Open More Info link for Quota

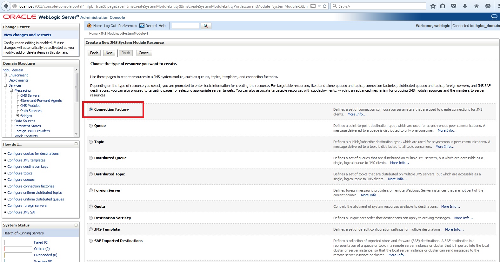[x=450, y=206]
